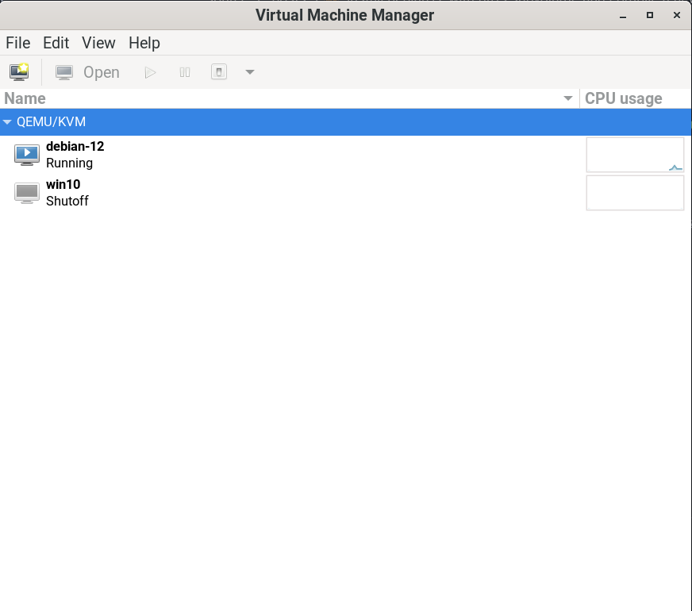Viewport: 692px width, 611px height.
Task: Click the debian-12 CPU usage graph
Action: tap(635, 155)
